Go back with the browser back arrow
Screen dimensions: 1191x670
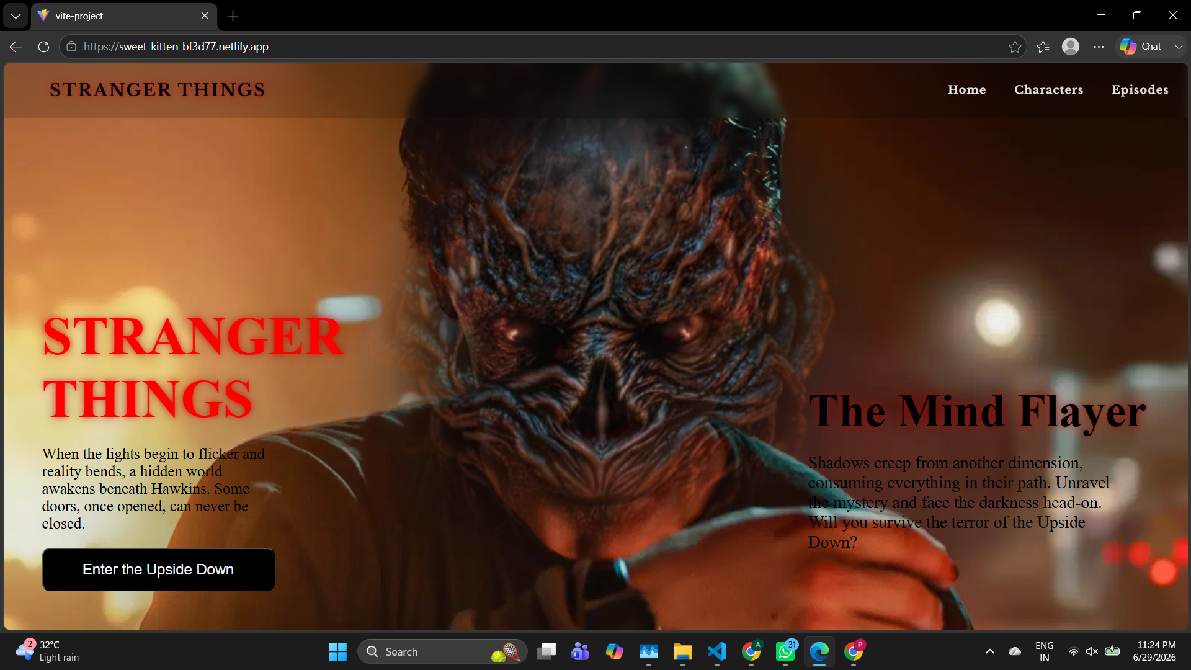[x=16, y=47]
